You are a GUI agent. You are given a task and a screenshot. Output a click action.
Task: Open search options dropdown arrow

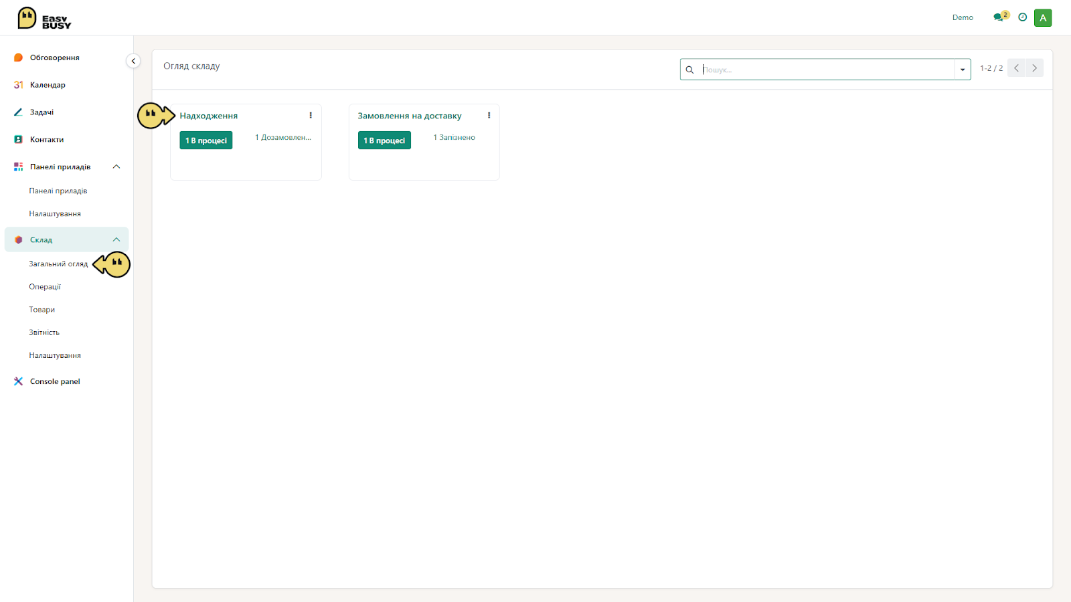click(963, 70)
